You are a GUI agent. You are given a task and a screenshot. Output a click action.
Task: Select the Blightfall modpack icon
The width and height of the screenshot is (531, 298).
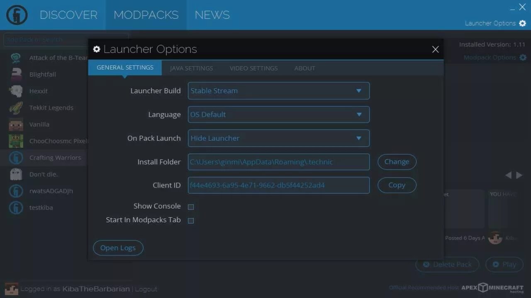(16, 74)
